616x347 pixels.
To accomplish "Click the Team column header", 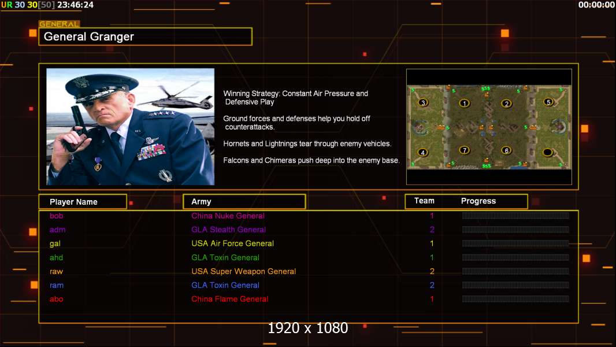I will point(424,201).
